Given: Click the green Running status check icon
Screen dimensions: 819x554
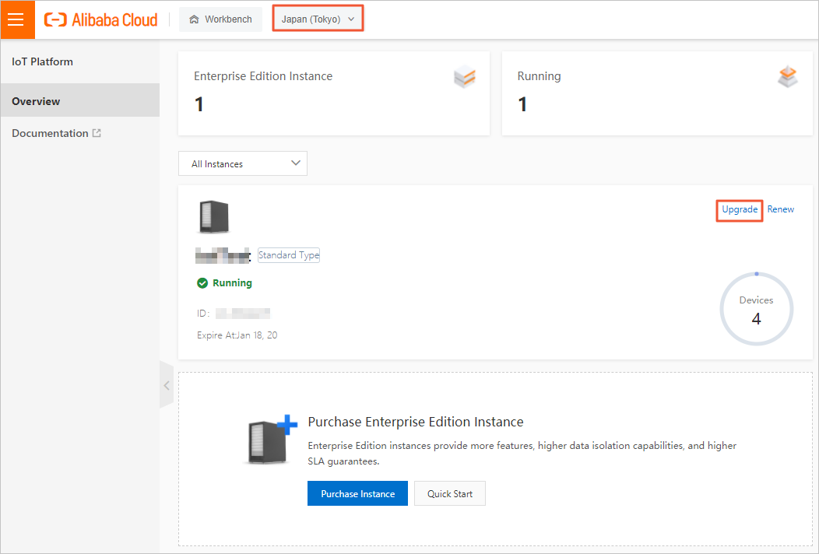Looking at the screenshot, I should (202, 283).
